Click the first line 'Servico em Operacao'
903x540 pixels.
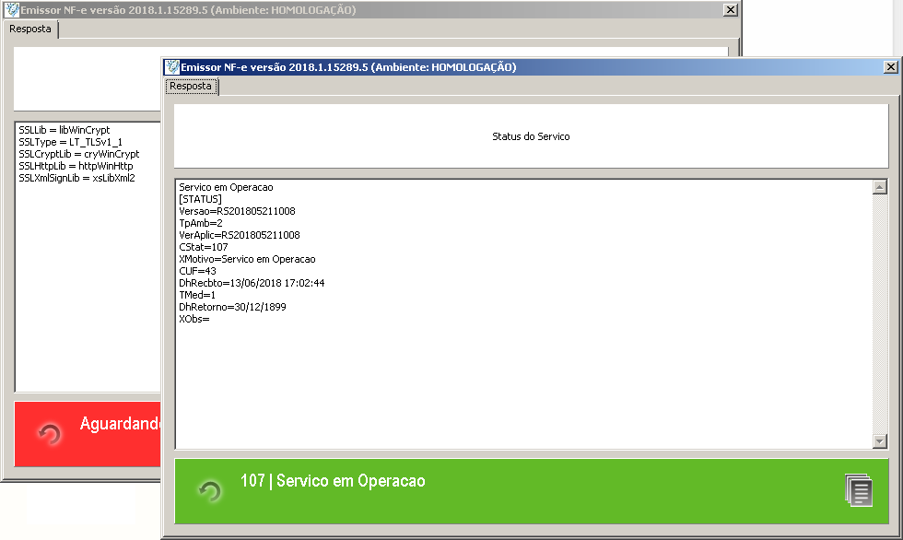[226, 187]
